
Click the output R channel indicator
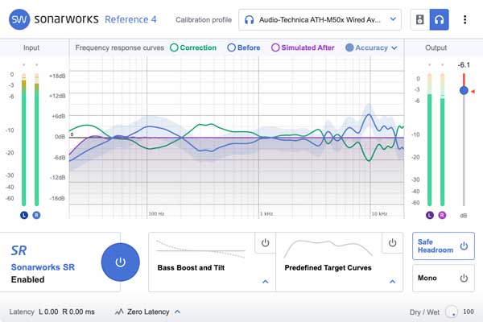pyautogui.click(x=442, y=215)
